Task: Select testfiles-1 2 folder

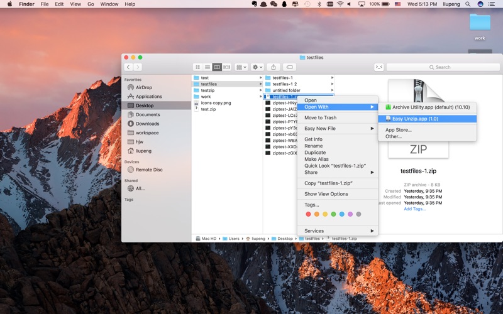Action: click(x=299, y=84)
